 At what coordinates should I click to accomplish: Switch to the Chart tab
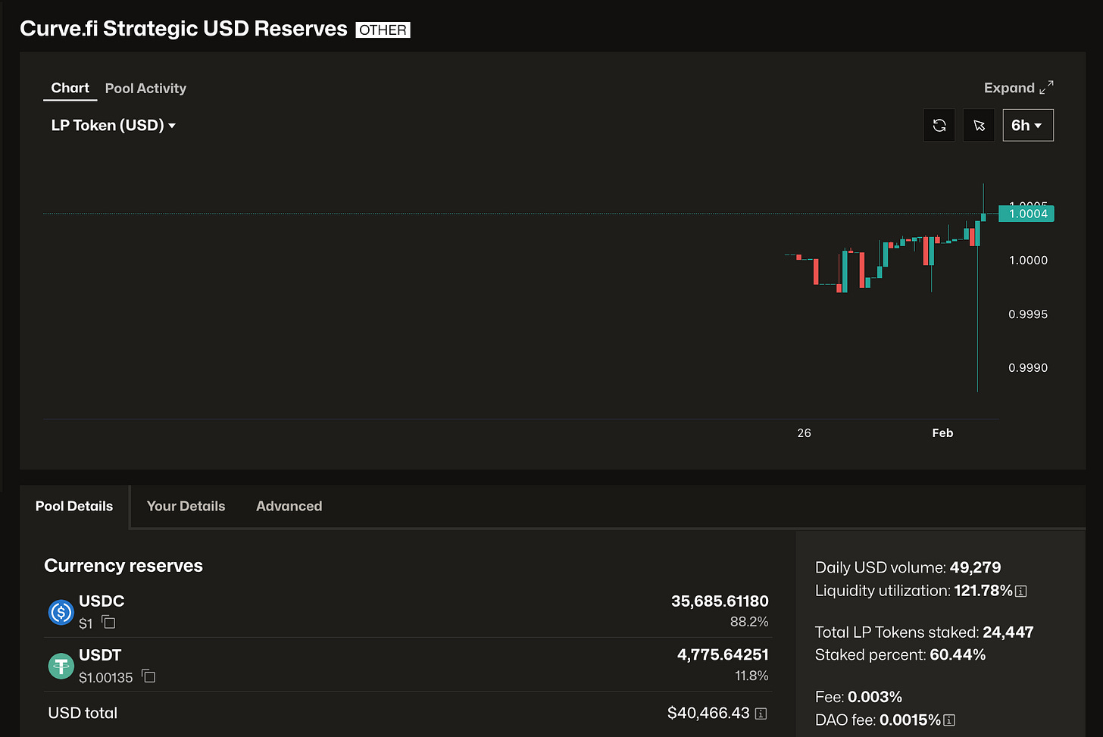point(70,88)
